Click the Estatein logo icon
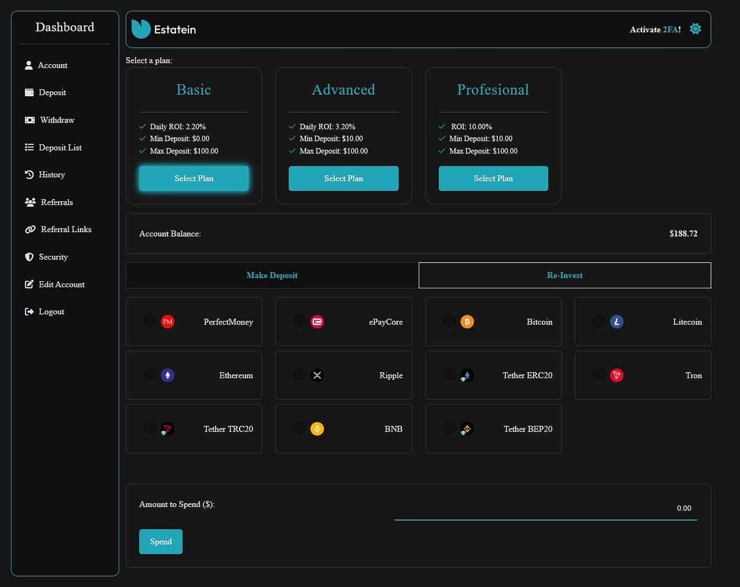 [141, 29]
